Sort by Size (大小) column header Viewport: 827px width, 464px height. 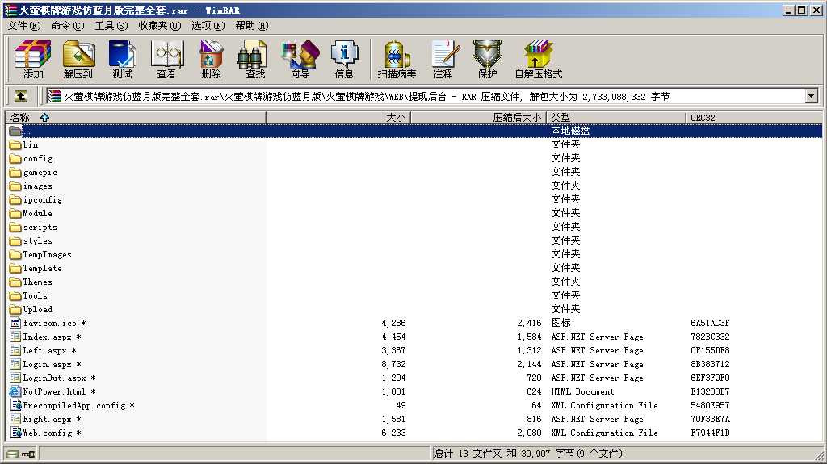338,118
